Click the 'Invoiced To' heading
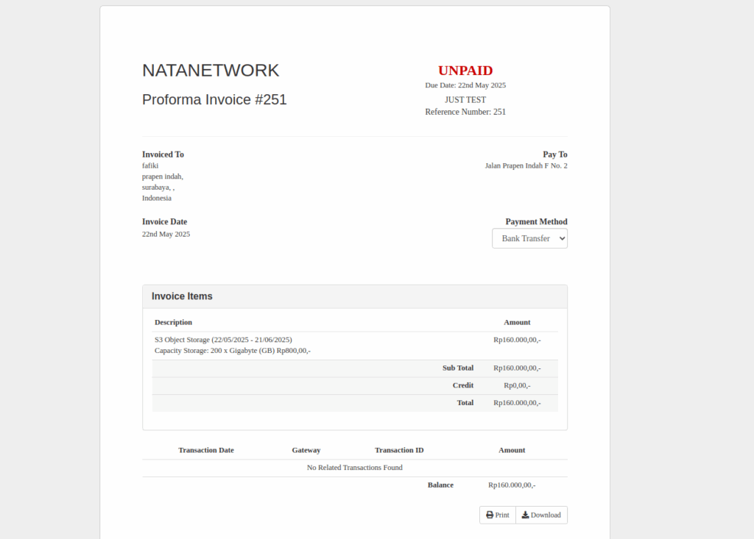The image size is (754, 539). tap(163, 154)
